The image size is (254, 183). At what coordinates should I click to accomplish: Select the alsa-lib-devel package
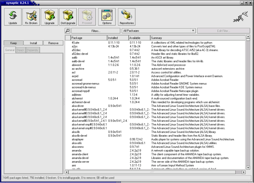coord(155,136)
